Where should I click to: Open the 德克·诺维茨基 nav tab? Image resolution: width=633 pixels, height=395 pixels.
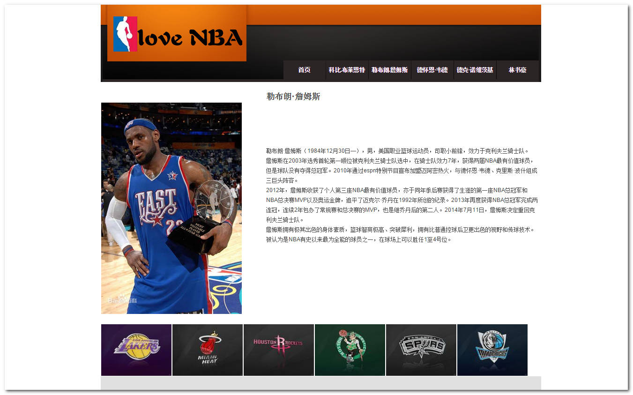[x=475, y=70]
